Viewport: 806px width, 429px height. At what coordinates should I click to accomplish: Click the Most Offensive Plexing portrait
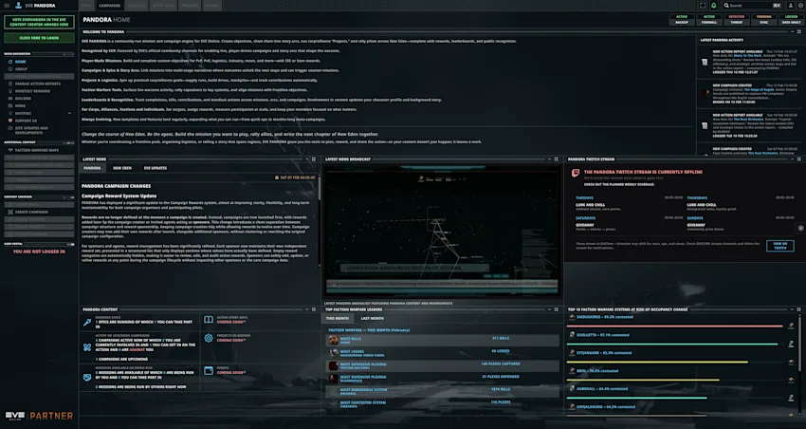[x=334, y=365]
